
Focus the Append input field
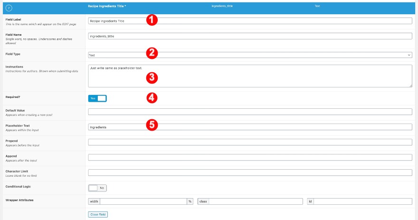(250, 157)
